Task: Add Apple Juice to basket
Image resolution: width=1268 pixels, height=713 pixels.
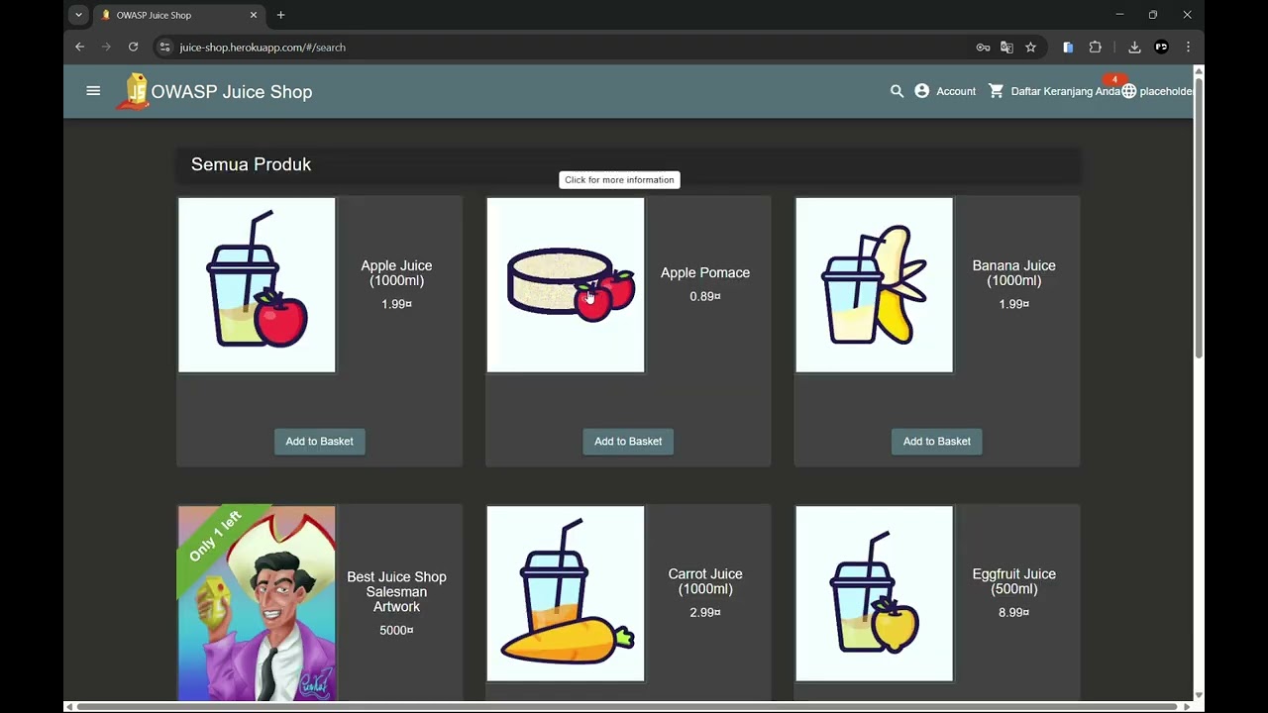Action: (x=319, y=442)
